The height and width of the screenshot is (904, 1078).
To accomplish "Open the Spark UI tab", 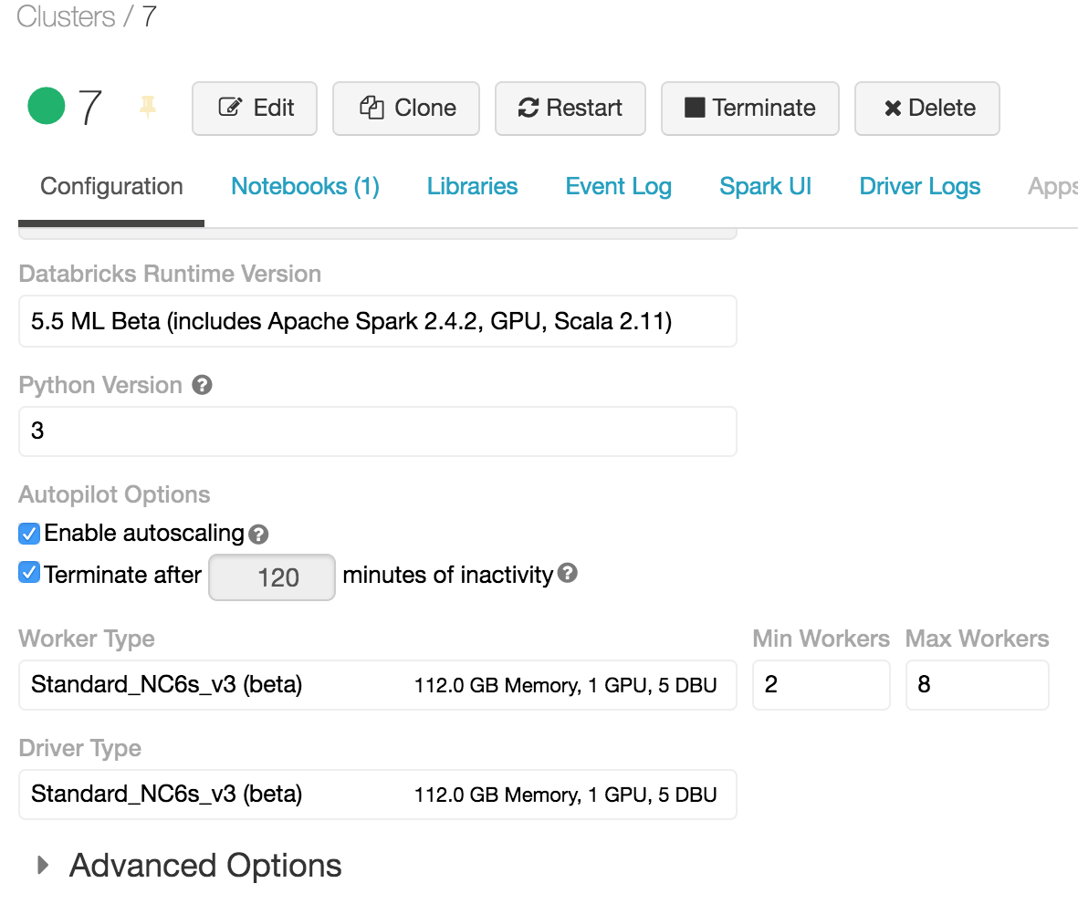I will click(x=765, y=186).
